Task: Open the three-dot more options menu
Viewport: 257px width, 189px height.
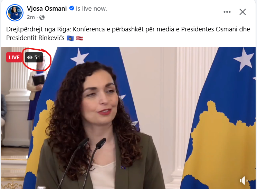Action: click(x=227, y=12)
